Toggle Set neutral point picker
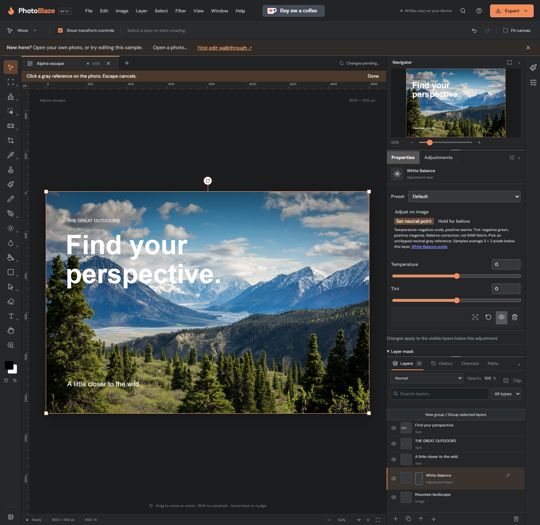 coord(414,221)
